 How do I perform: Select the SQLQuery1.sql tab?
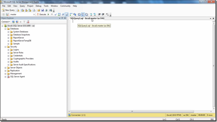click(x=87, y=18)
